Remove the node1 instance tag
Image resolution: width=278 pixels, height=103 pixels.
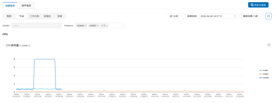coord(97,26)
